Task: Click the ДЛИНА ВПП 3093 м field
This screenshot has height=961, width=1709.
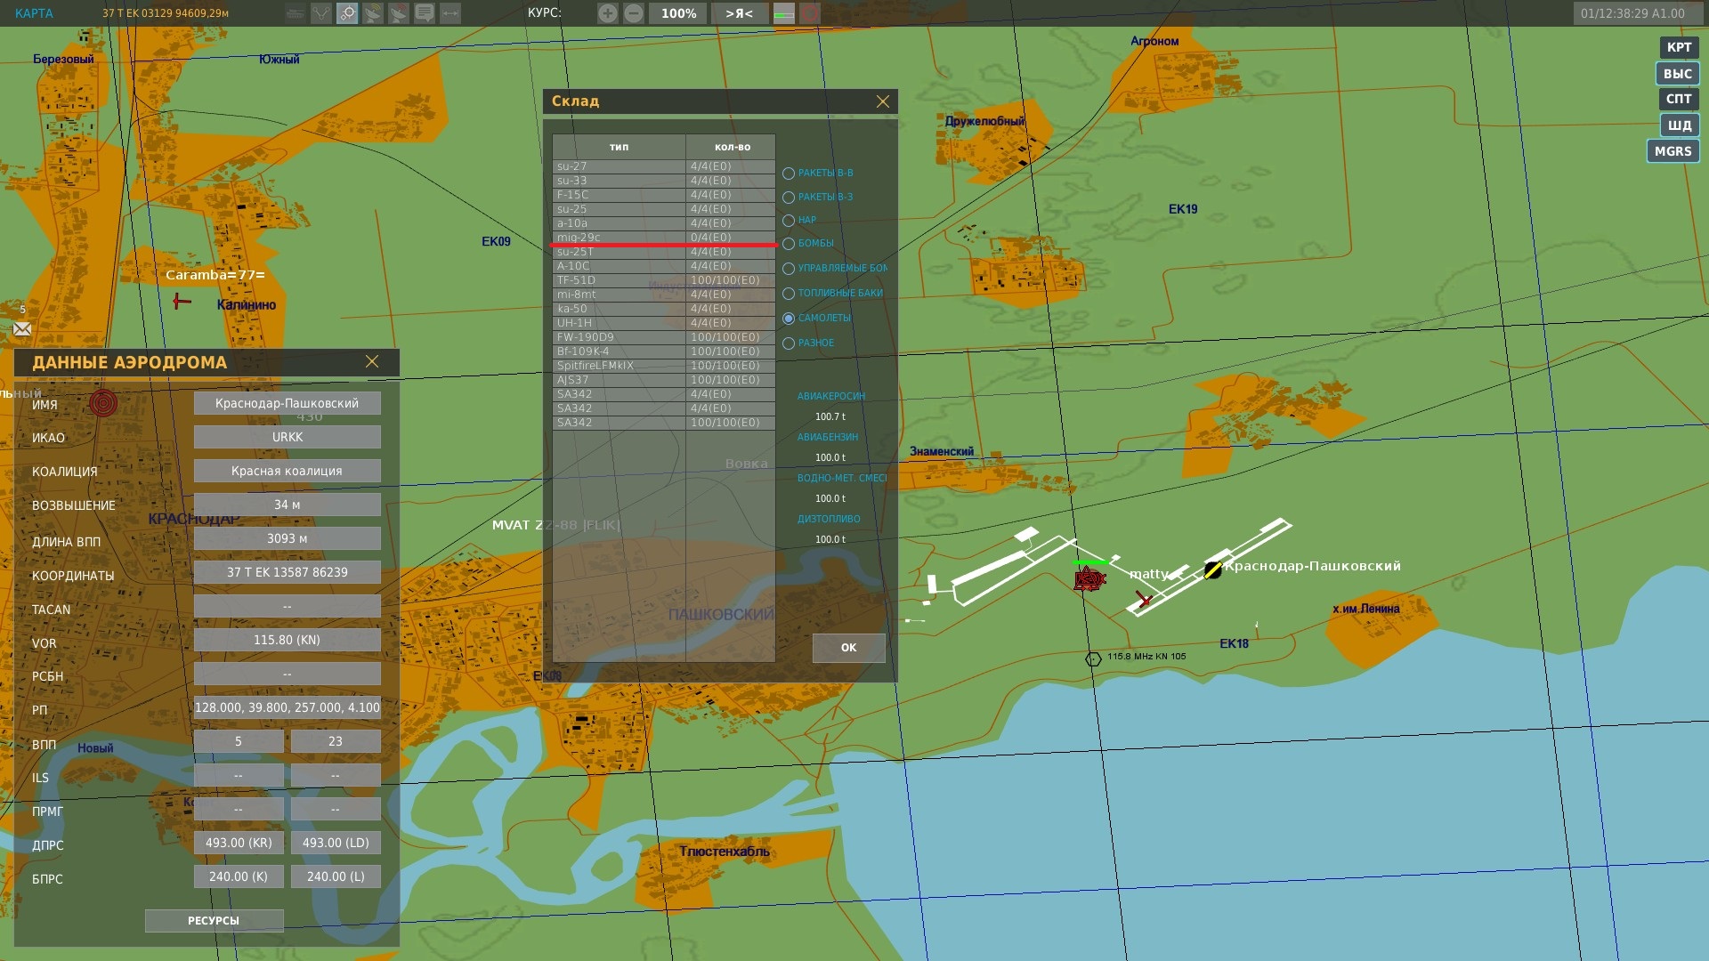Action: click(x=287, y=538)
